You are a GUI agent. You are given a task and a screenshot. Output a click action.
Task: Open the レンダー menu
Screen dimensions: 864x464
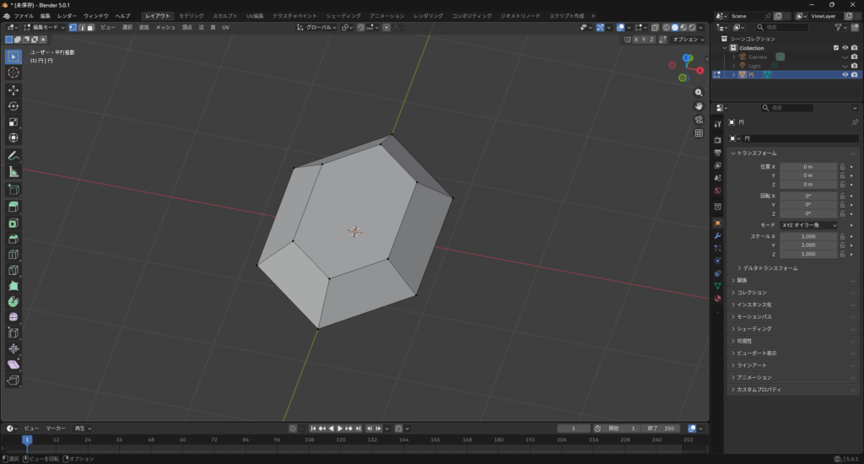67,16
